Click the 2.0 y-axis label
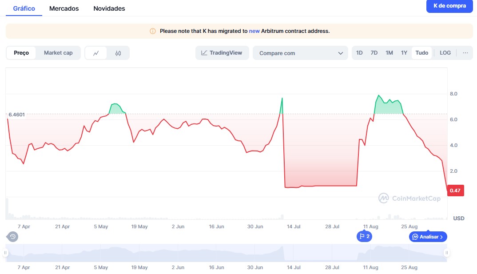The width and height of the screenshot is (477, 274). point(453,171)
